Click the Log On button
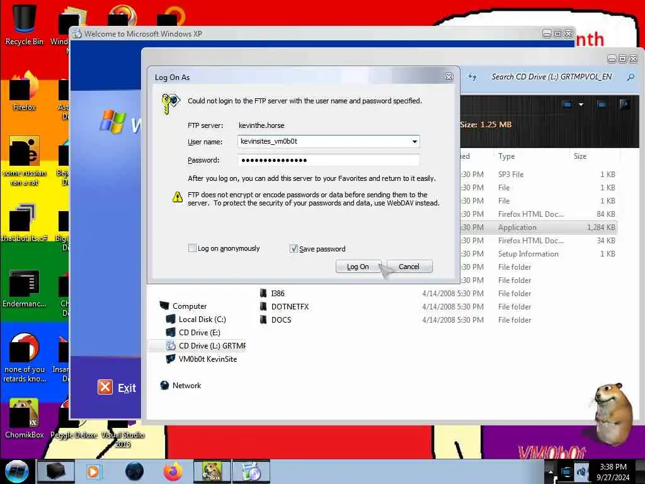Image resolution: width=645 pixels, height=484 pixels. click(358, 267)
